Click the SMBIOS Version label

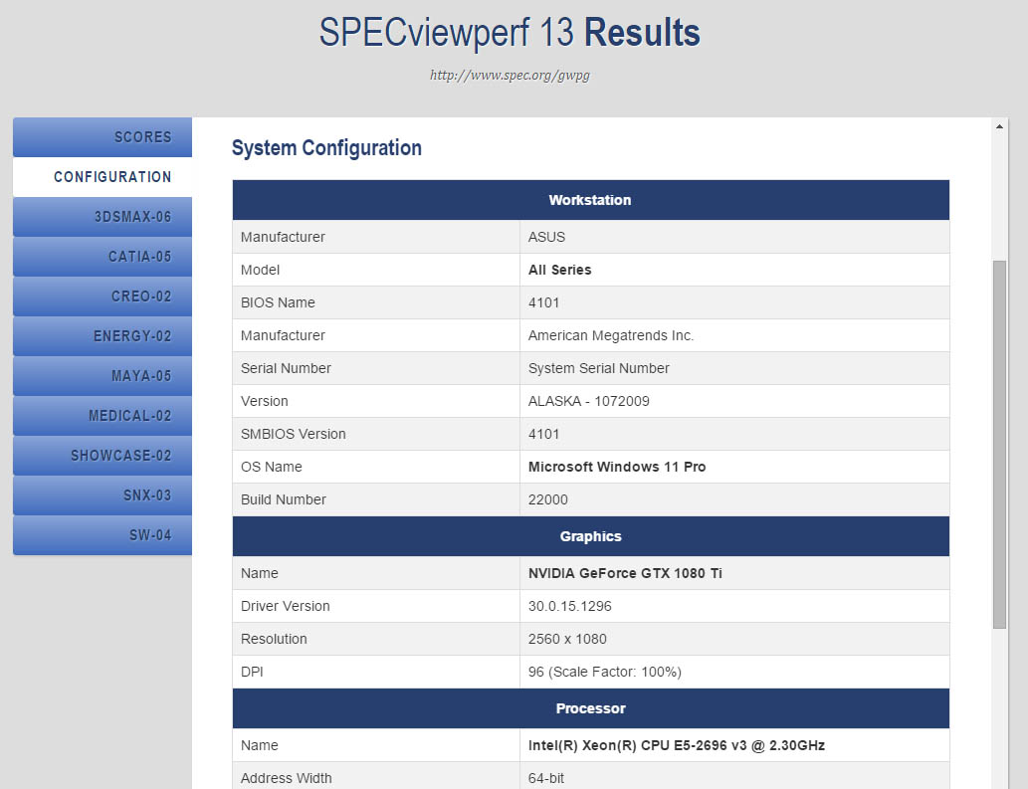pyautogui.click(x=293, y=434)
